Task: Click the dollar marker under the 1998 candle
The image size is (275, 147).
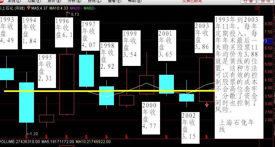Action: pos(107,136)
